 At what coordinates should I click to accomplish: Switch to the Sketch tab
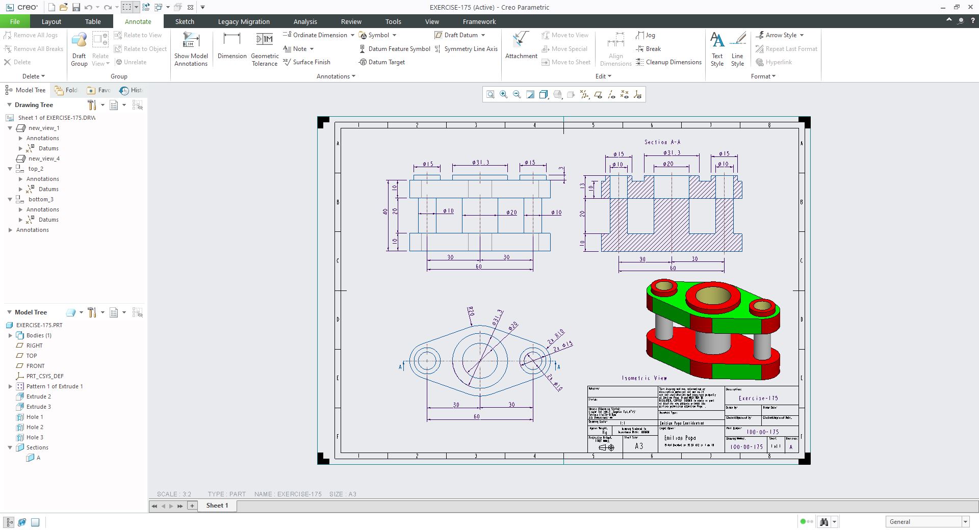185,21
